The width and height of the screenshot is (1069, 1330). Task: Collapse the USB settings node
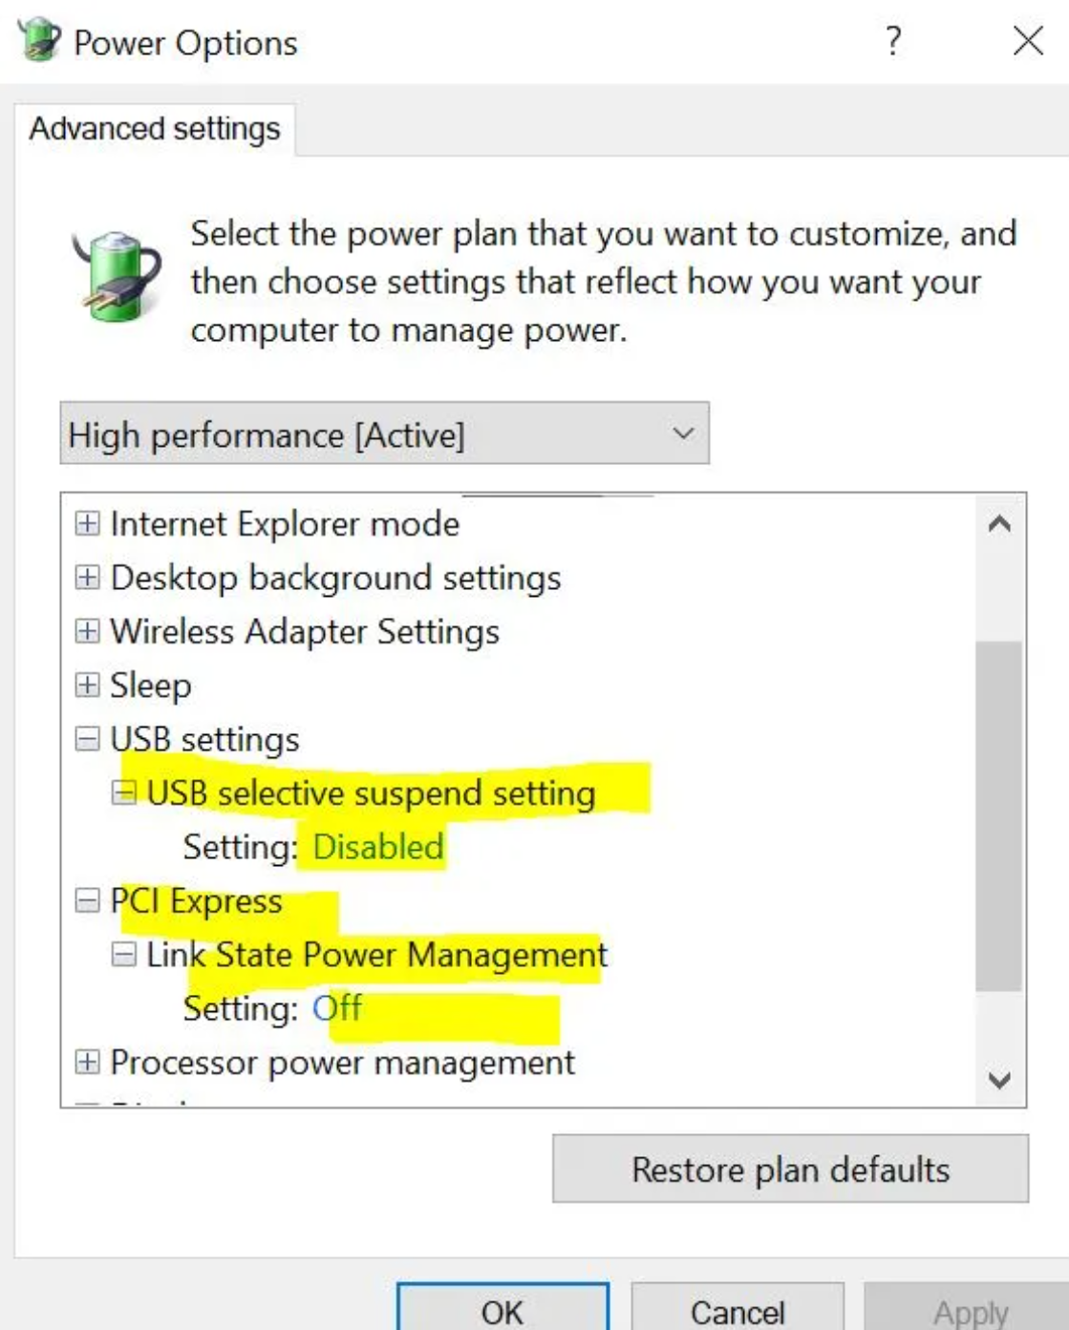[87, 739]
